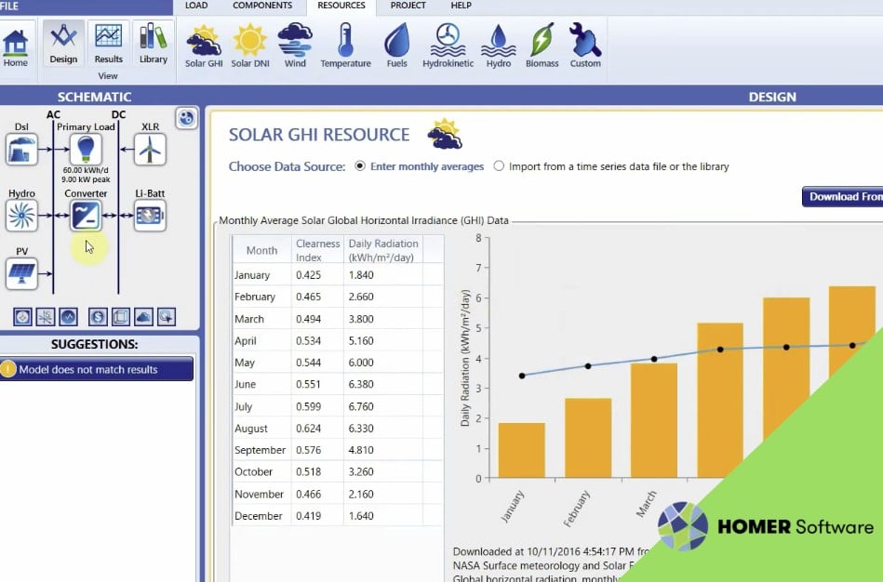Screen dimensions: 883x582
Task: Switch to the HELP tab
Action: 461,6
